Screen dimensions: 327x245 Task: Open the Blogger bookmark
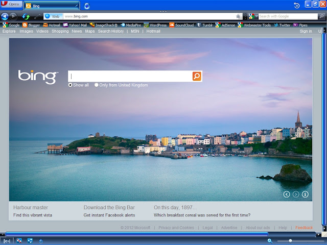[x=31, y=25]
